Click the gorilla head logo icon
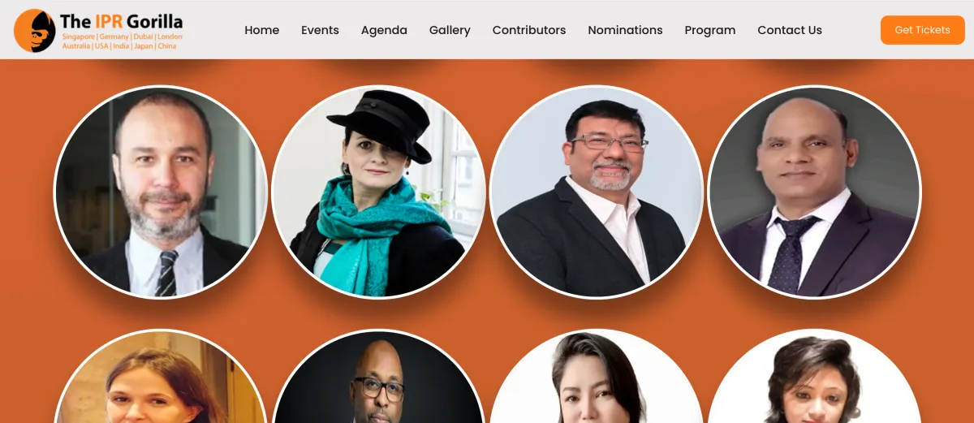974x423 pixels. pyautogui.click(x=35, y=30)
